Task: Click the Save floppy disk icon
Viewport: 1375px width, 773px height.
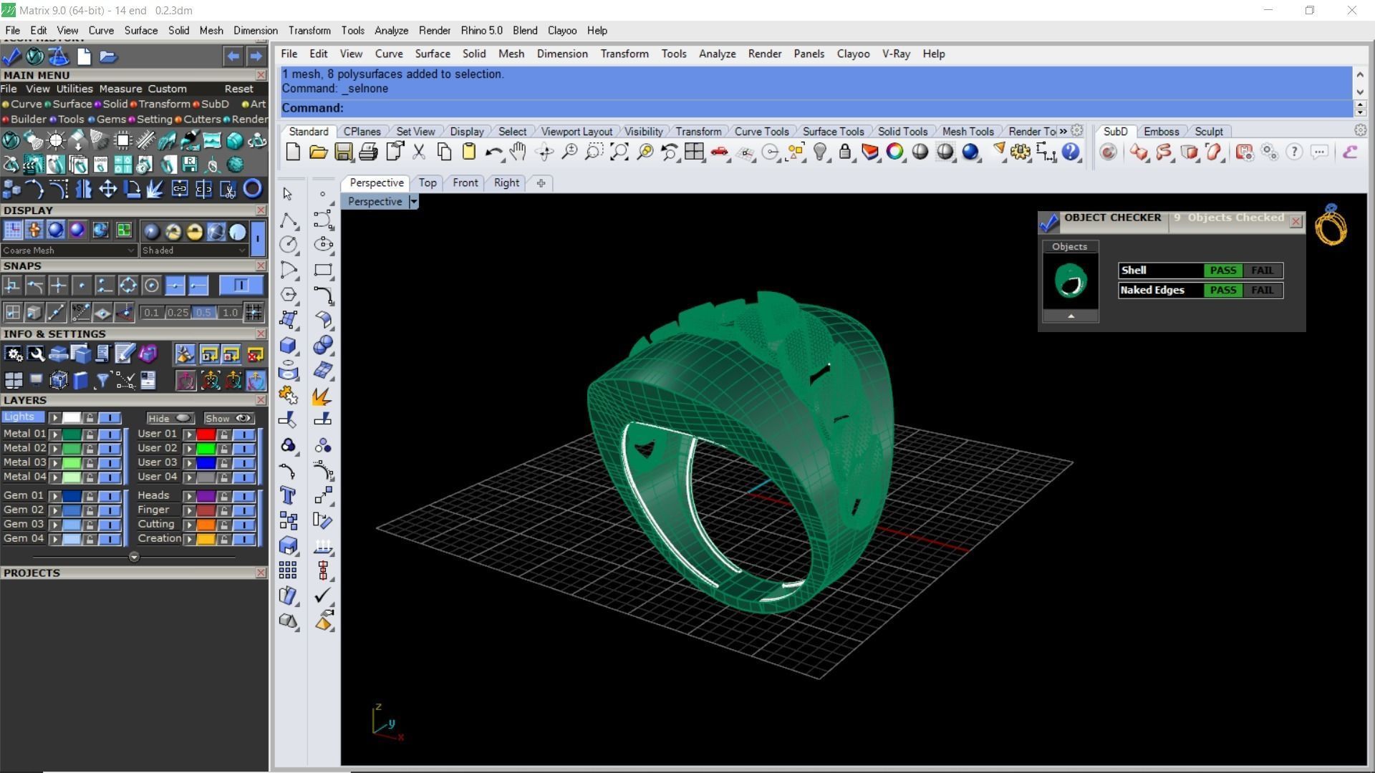Action: 343,152
